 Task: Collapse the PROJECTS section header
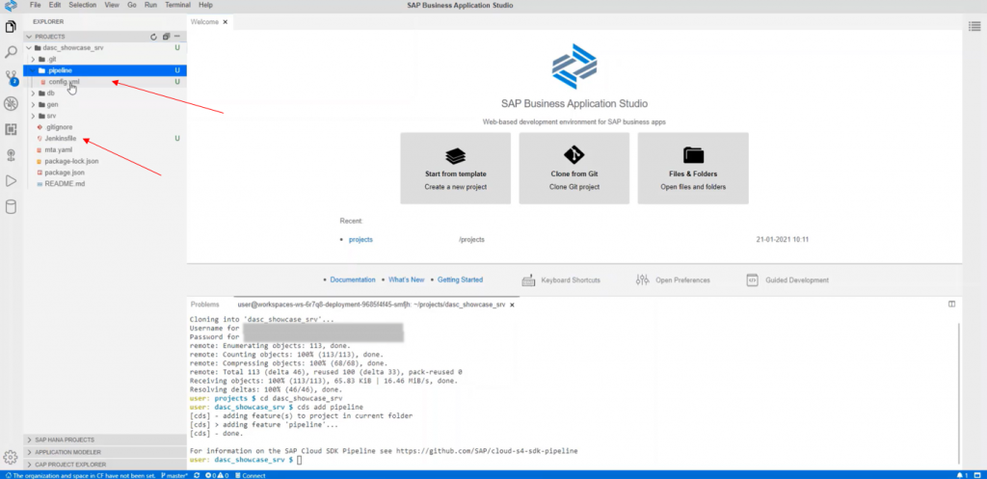pyautogui.click(x=104, y=37)
